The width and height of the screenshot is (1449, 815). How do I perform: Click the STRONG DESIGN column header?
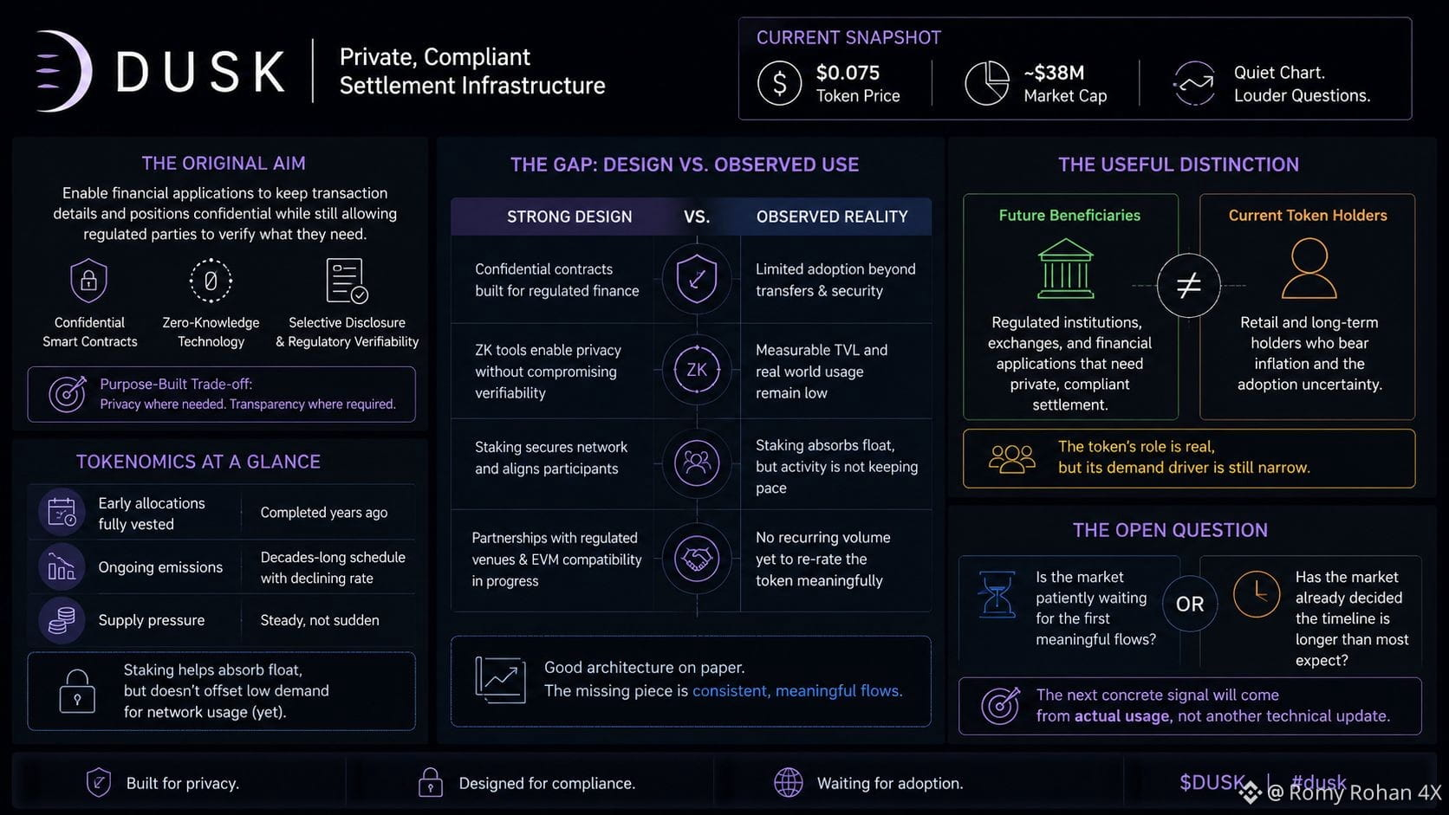[x=569, y=217]
